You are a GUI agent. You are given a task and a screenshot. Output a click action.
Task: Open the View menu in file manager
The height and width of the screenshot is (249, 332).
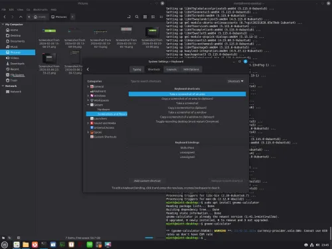coord(20,10)
